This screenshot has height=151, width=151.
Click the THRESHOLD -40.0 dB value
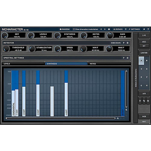pyautogui.click(x=18, y=50)
